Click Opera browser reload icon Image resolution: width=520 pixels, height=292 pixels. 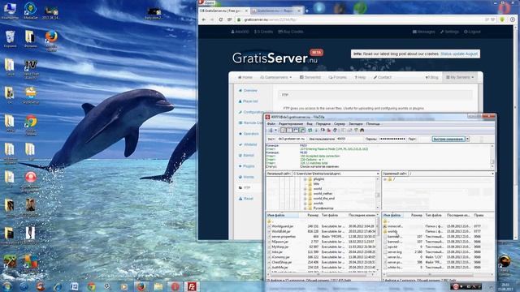tap(220, 19)
